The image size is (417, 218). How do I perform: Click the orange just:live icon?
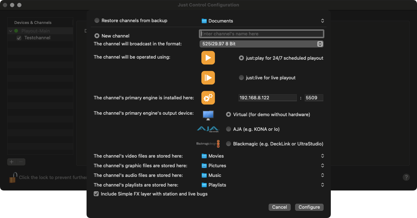click(208, 78)
